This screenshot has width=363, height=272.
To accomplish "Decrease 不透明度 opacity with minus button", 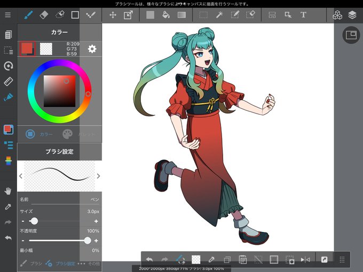I will (22, 241).
